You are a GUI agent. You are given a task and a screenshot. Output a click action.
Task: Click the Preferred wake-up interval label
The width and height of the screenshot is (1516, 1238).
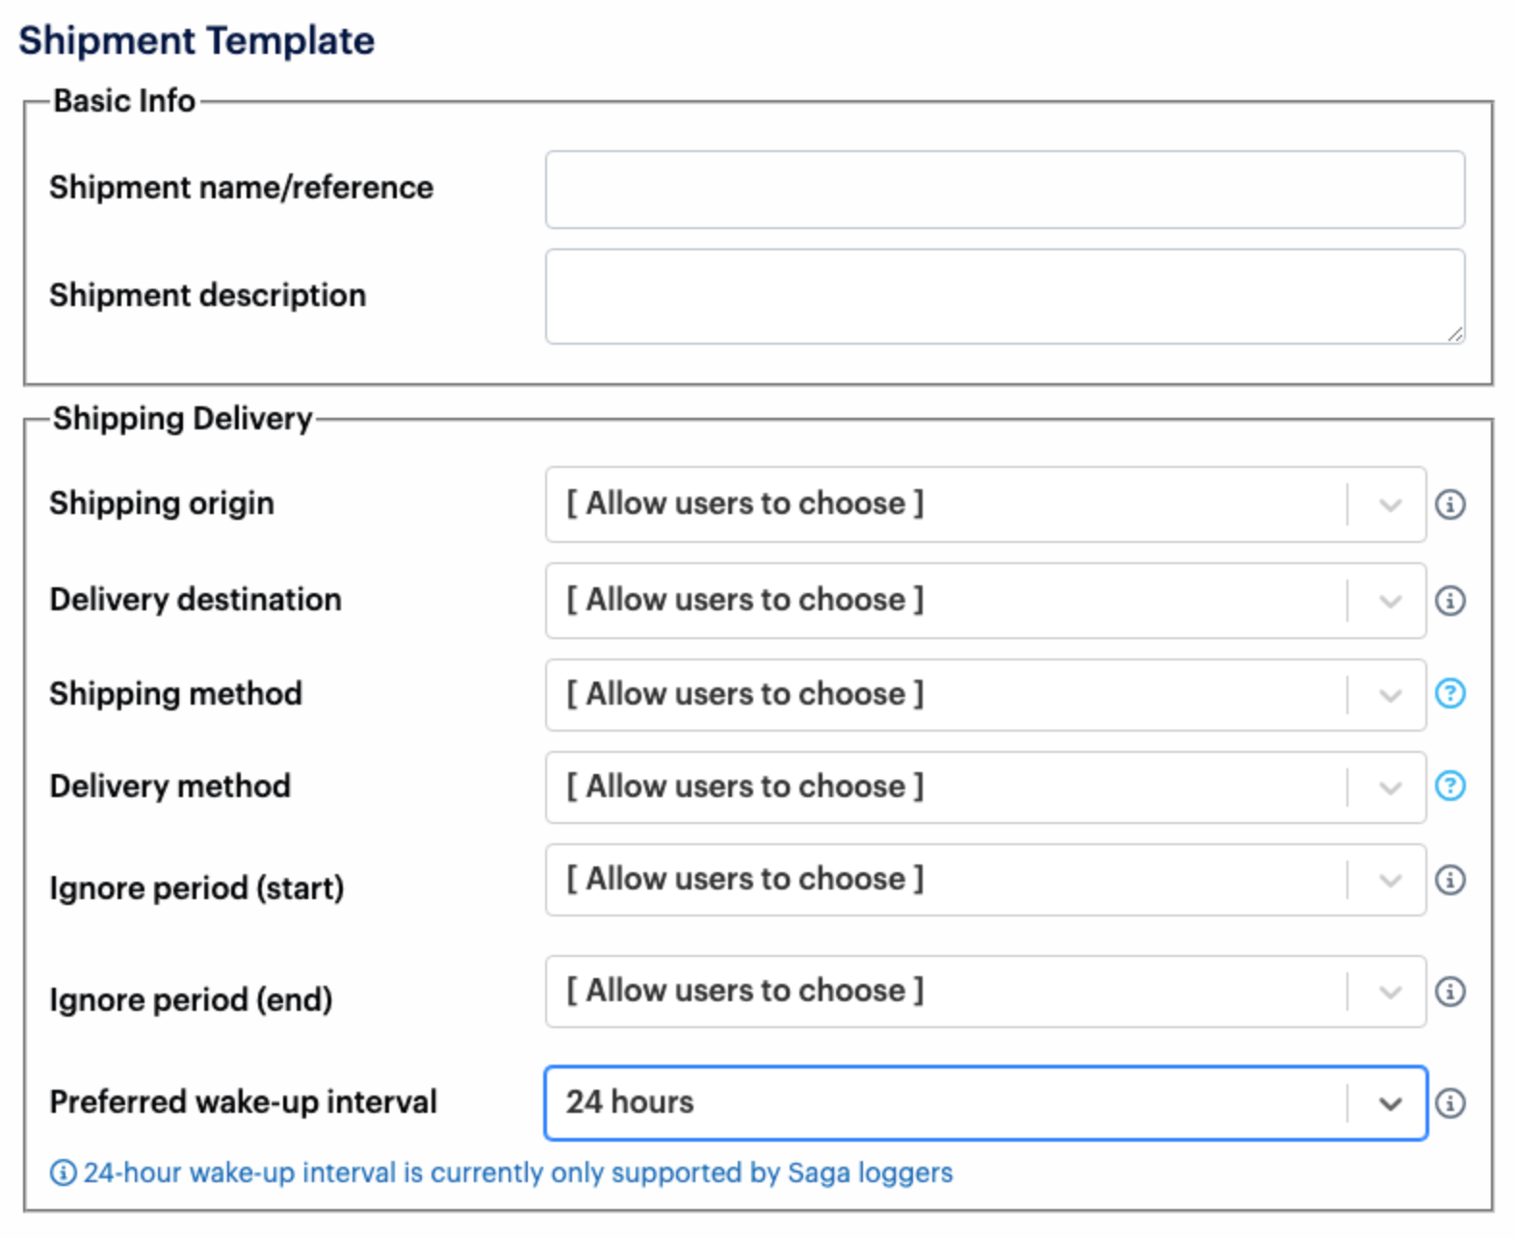[x=244, y=1102]
